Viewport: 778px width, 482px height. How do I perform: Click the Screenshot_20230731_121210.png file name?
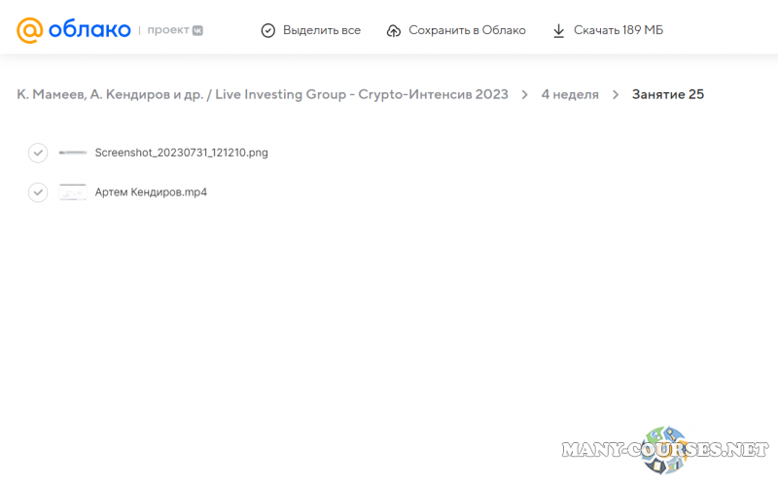[x=181, y=153]
